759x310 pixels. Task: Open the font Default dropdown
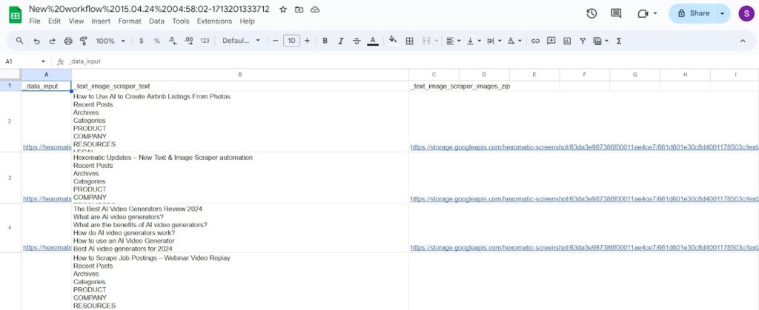pyautogui.click(x=241, y=41)
